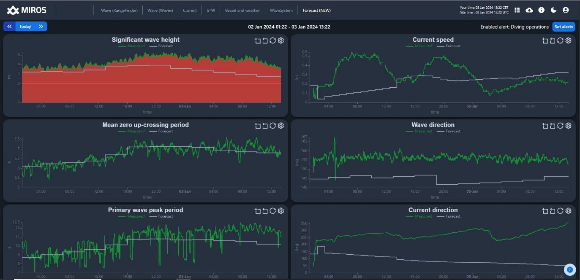Go back using the double-left chevron
Viewport: 580px width, 280px height.
pos(9,26)
